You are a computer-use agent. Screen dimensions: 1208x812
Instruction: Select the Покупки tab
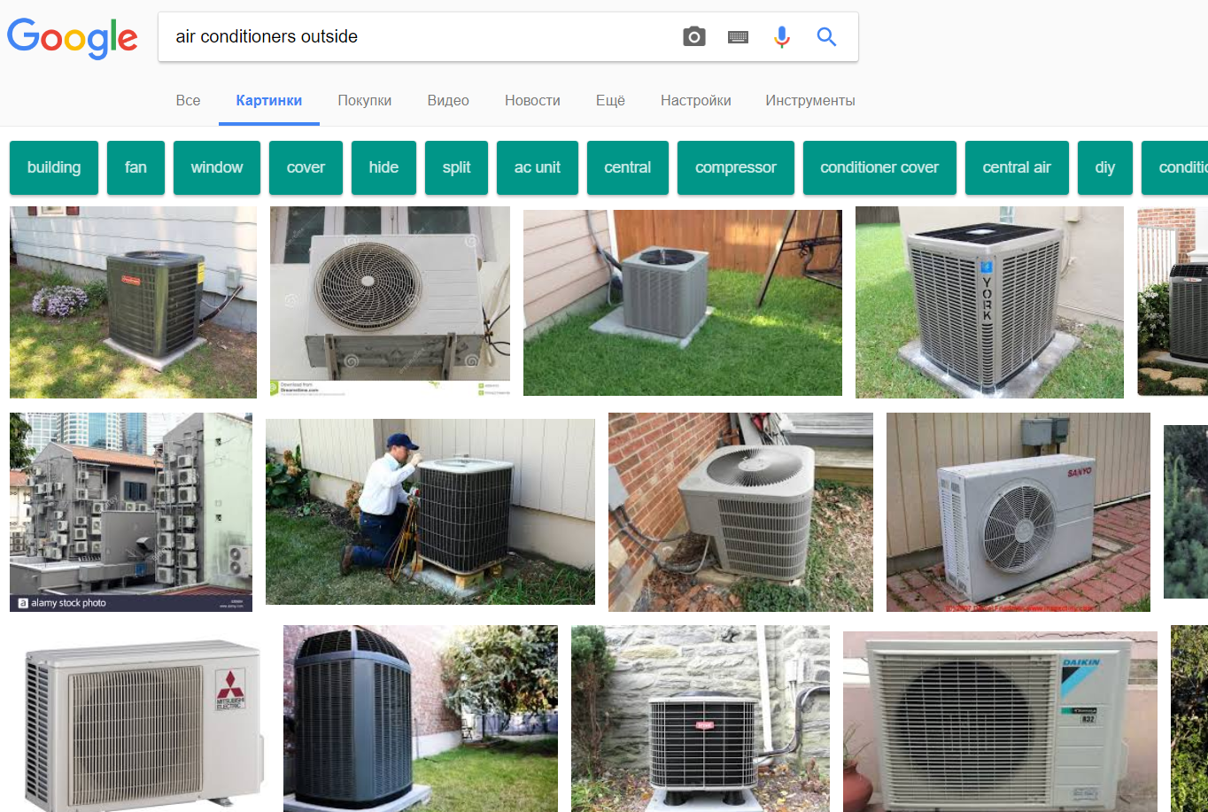pos(364,100)
